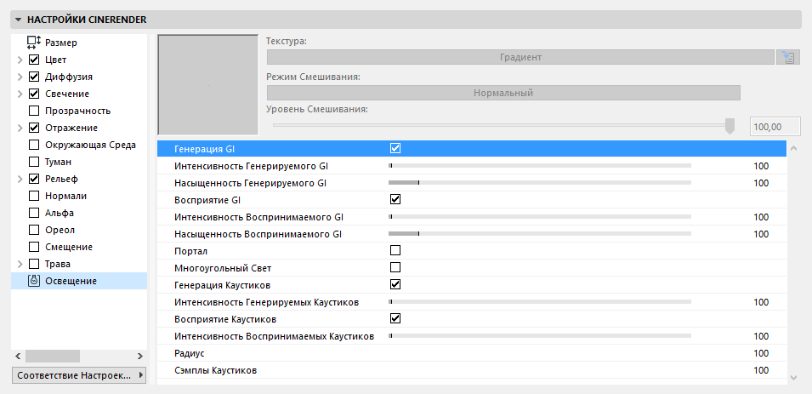Expand the Рельеф tree item arrow
This screenshot has width=812, height=394.
[x=20, y=179]
